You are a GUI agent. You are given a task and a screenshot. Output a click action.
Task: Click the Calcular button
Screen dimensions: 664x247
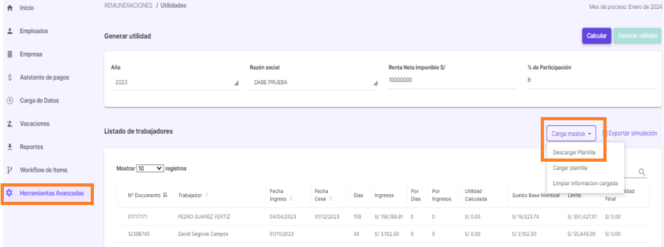(x=597, y=36)
